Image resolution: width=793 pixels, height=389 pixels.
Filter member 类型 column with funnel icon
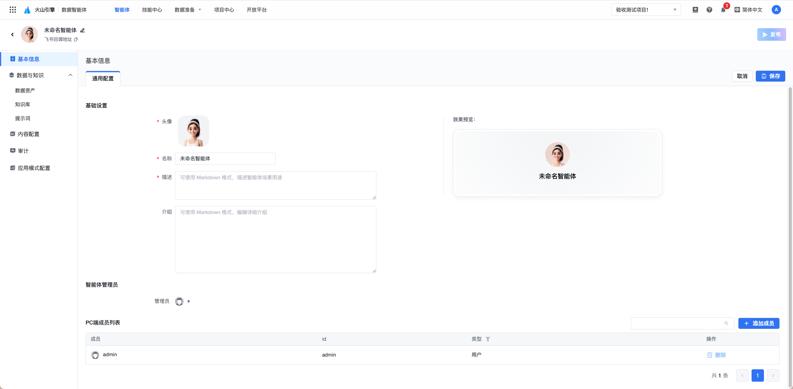coord(488,339)
